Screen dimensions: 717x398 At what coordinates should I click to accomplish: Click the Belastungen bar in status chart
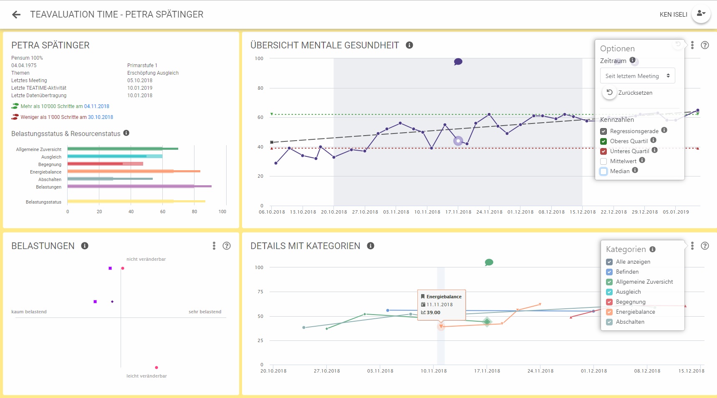(139, 186)
